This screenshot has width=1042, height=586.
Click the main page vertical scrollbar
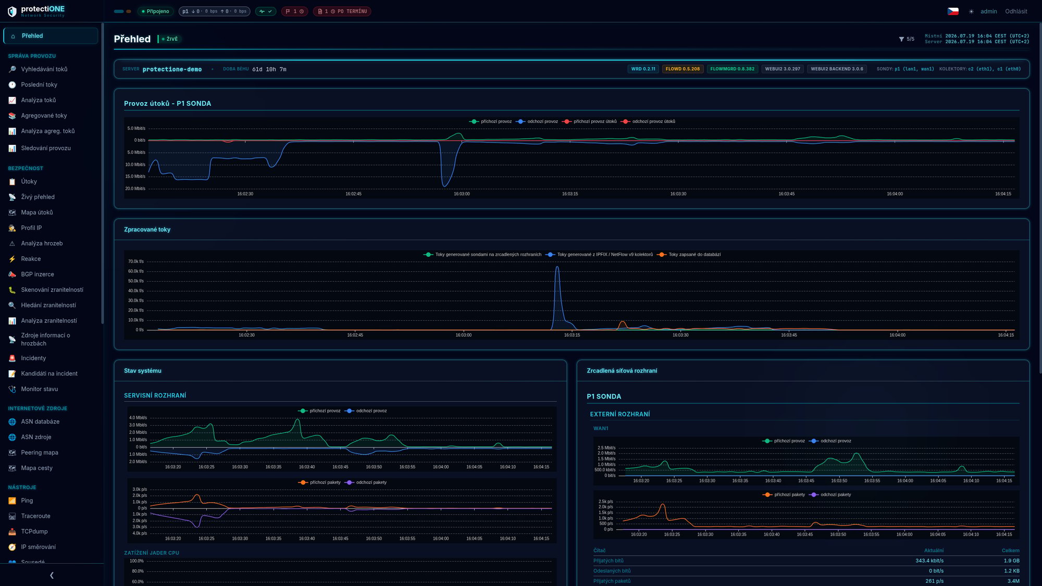click(1040, 198)
